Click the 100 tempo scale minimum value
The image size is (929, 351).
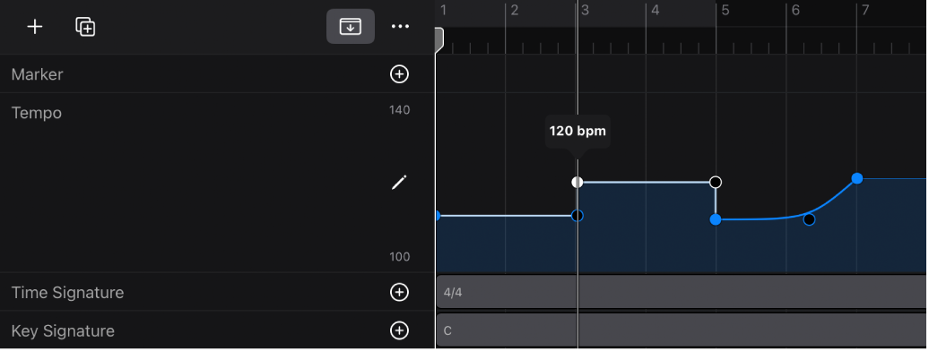[399, 257]
